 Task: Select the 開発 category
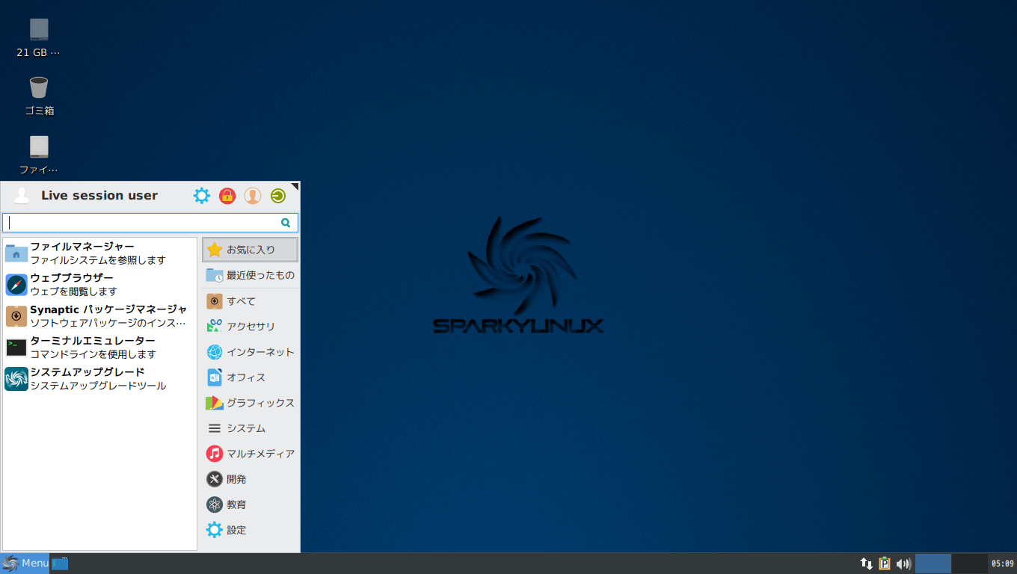(x=250, y=479)
